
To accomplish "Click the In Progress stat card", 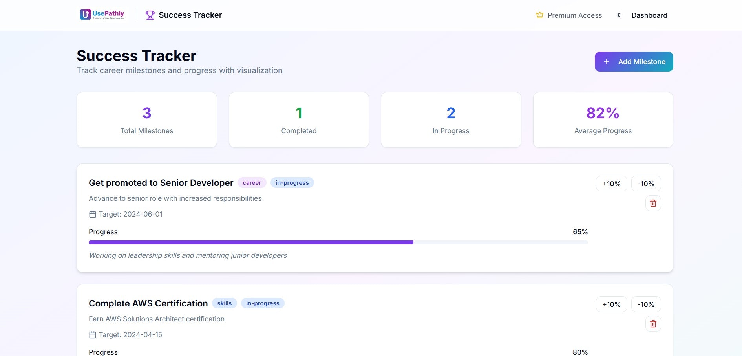I will click(451, 120).
